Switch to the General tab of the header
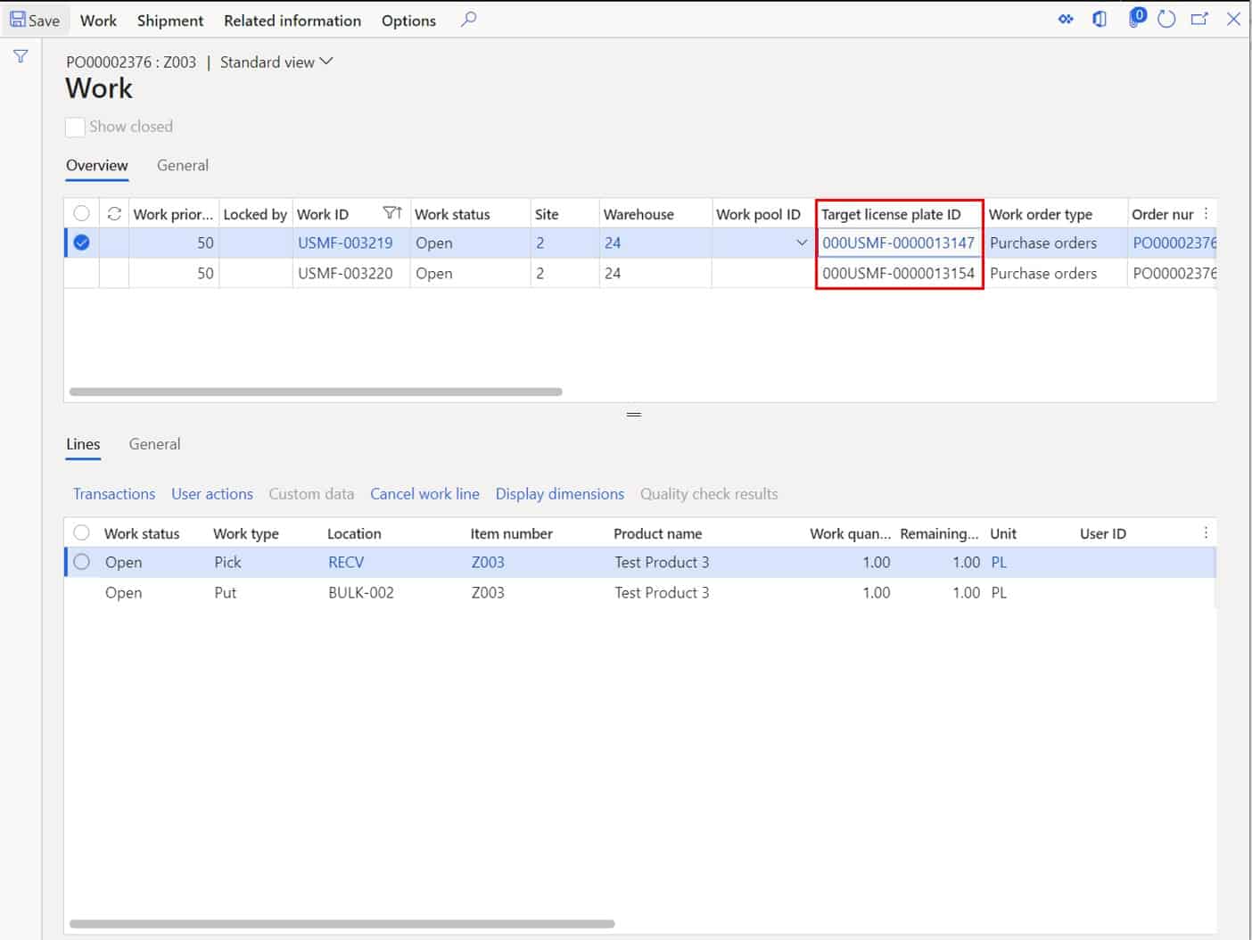The height and width of the screenshot is (940, 1252). [183, 165]
